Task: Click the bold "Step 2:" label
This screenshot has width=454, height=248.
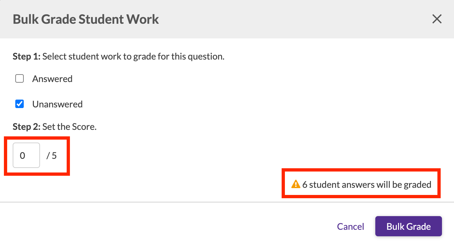Action: point(26,127)
